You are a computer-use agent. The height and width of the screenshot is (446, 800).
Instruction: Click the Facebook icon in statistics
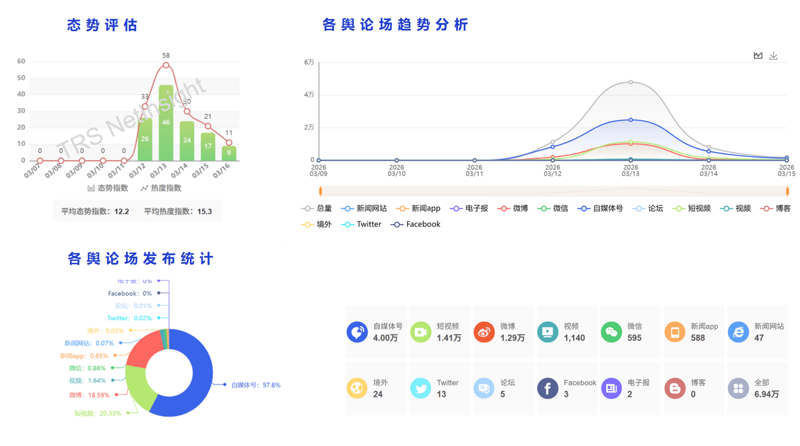click(x=547, y=388)
